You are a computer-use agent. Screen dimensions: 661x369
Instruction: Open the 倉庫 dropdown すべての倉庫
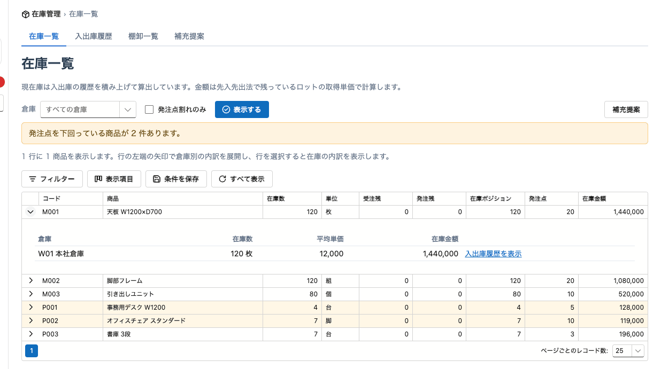tap(88, 109)
